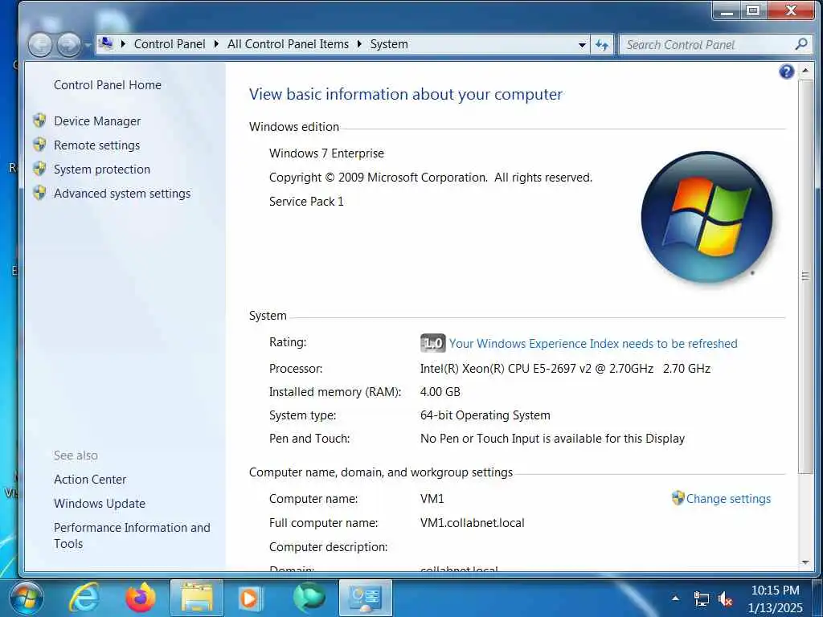
Task: Select All Control Panel Items breadcrumb
Action: (x=288, y=44)
